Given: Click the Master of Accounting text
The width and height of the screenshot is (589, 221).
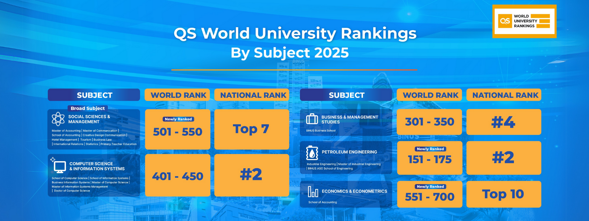Looking at the screenshot, I should (x=66, y=131).
